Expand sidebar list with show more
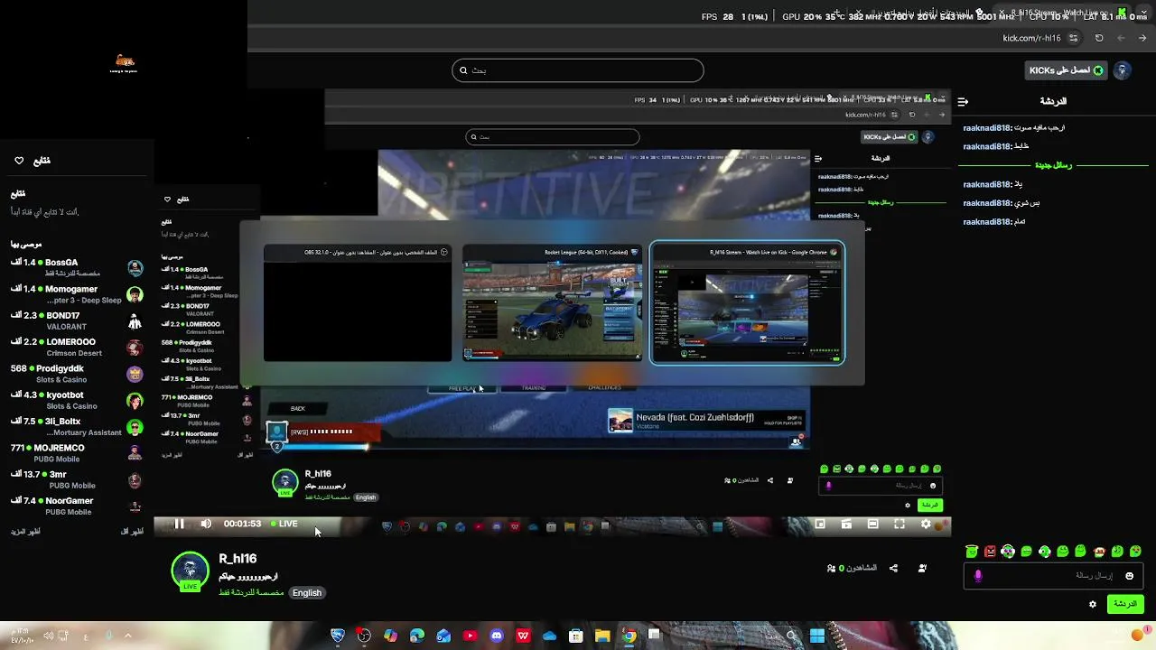Viewport: 1156px width, 650px height. pos(25,532)
